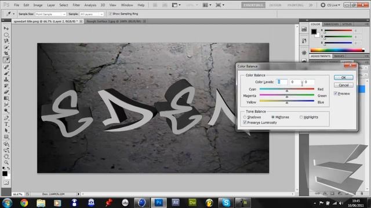Open After Effects from the taskbar
The image size is (371, 208).
click(175, 203)
